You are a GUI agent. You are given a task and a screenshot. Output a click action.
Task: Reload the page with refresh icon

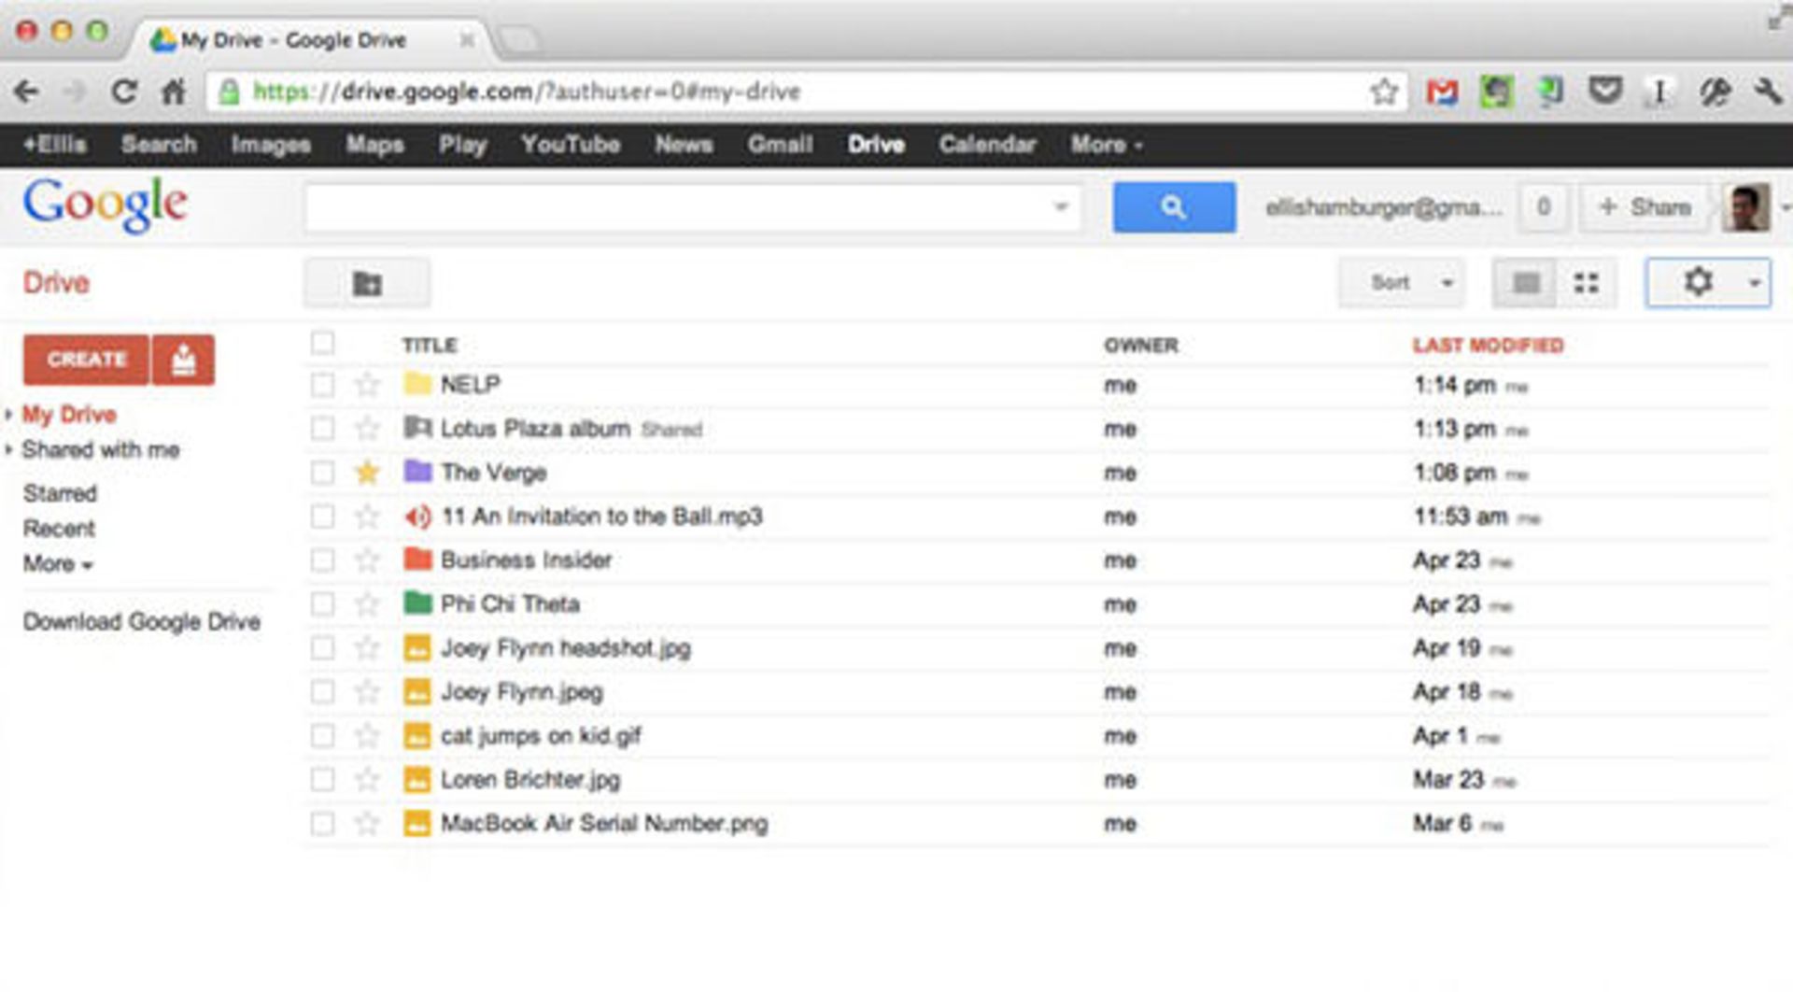coord(124,92)
